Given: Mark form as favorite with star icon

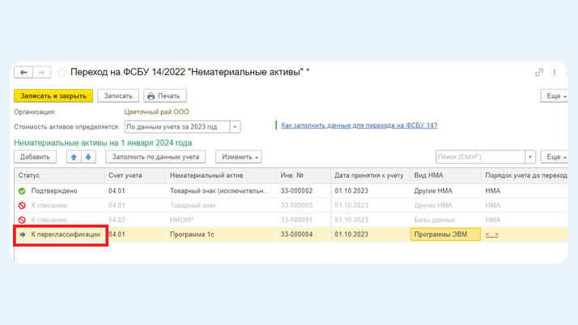Looking at the screenshot, I should [62, 72].
